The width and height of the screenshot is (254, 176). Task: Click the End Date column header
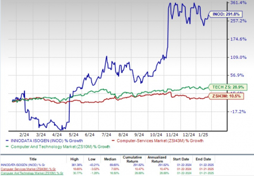203,159
